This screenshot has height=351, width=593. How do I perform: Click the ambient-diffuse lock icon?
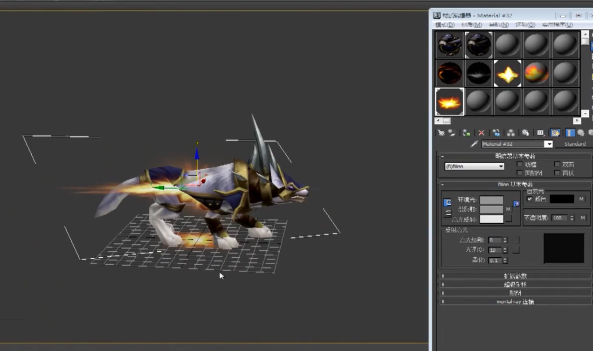tap(517, 204)
